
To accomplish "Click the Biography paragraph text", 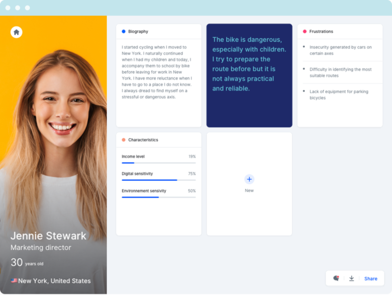I will pos(156,72).
